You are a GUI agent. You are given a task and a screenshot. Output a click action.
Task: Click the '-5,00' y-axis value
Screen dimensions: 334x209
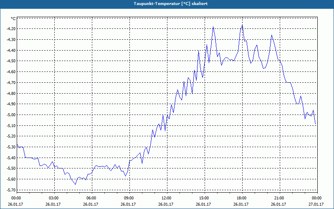point(12,115)
